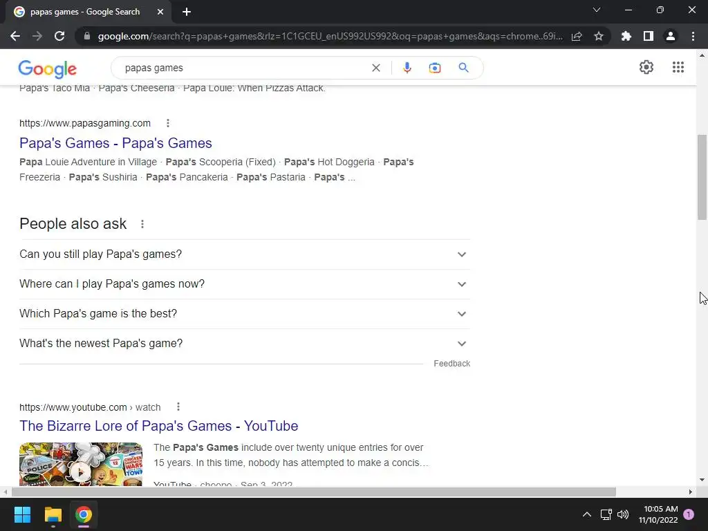The width and height of the screenshot is (708, 531).
Task: Submit search with magnifier icon
Action: [463, 68]
